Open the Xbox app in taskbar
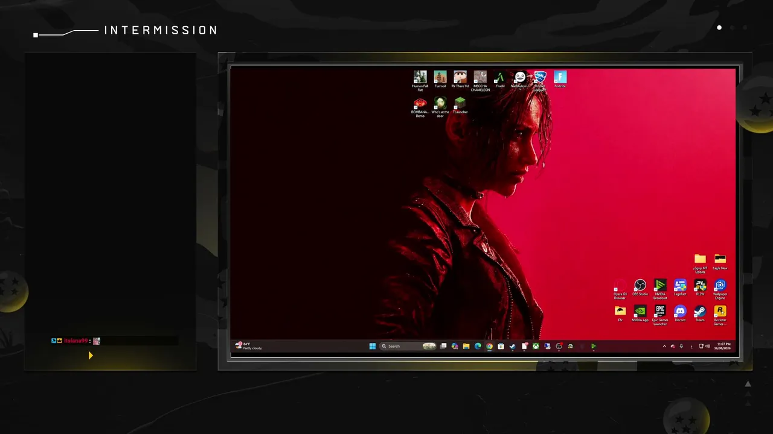Viewport: 773px width, 434px height. coord(536,346)
